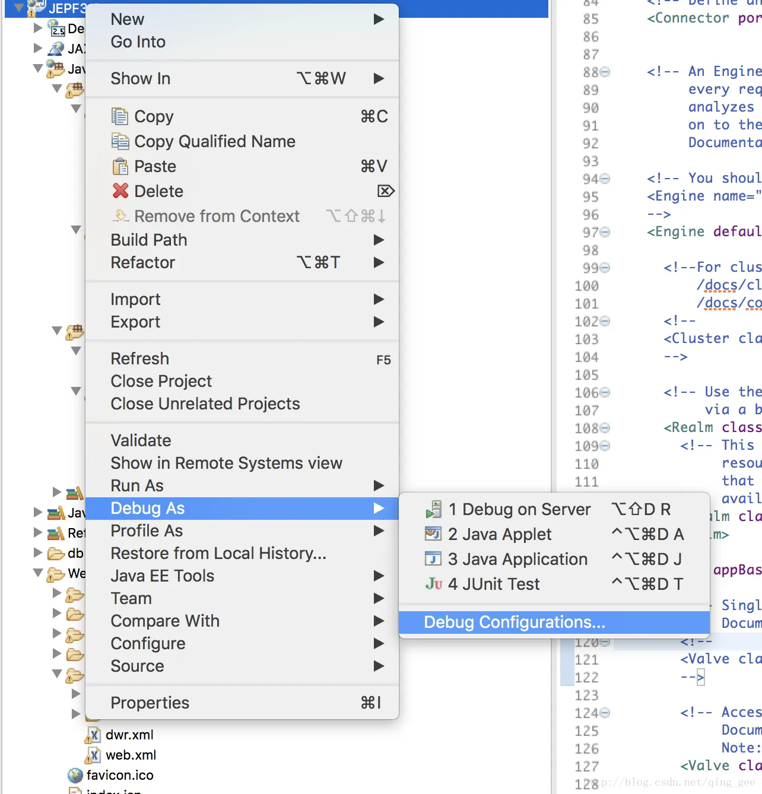This screenshot has width=762, height=794.
Task: Choose Refresh from the menu
Action: (242, 358)
